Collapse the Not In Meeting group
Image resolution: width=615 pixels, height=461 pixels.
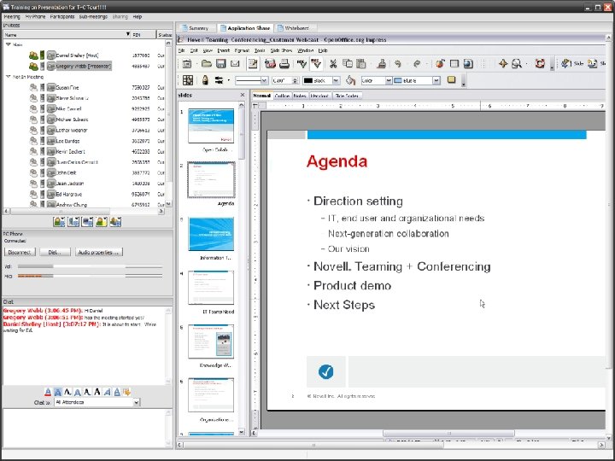pos(9,77)
